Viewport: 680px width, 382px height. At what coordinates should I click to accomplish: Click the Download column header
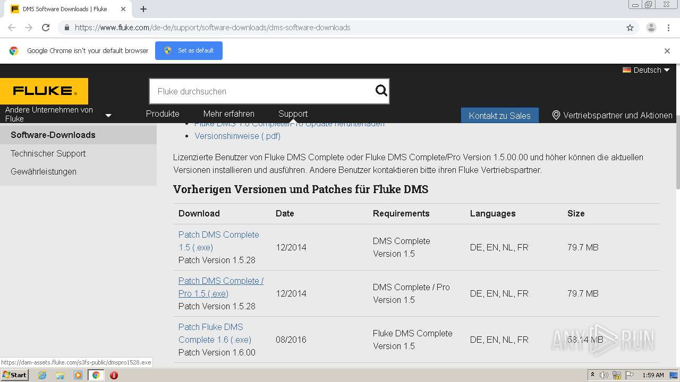click(x=199, y=213)
